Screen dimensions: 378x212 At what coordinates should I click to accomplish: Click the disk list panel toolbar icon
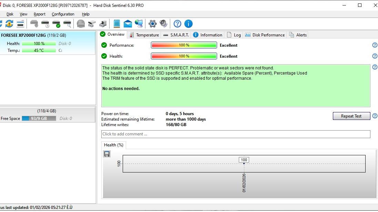[20, 24]
